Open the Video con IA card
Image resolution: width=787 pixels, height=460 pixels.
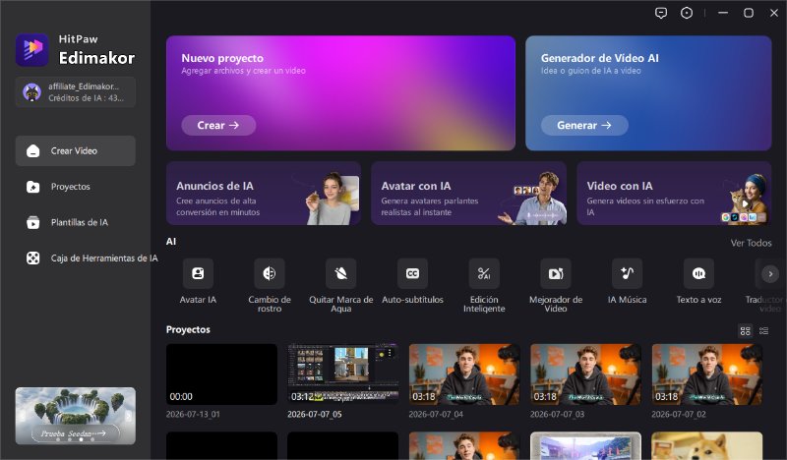[x=674, y=193]
